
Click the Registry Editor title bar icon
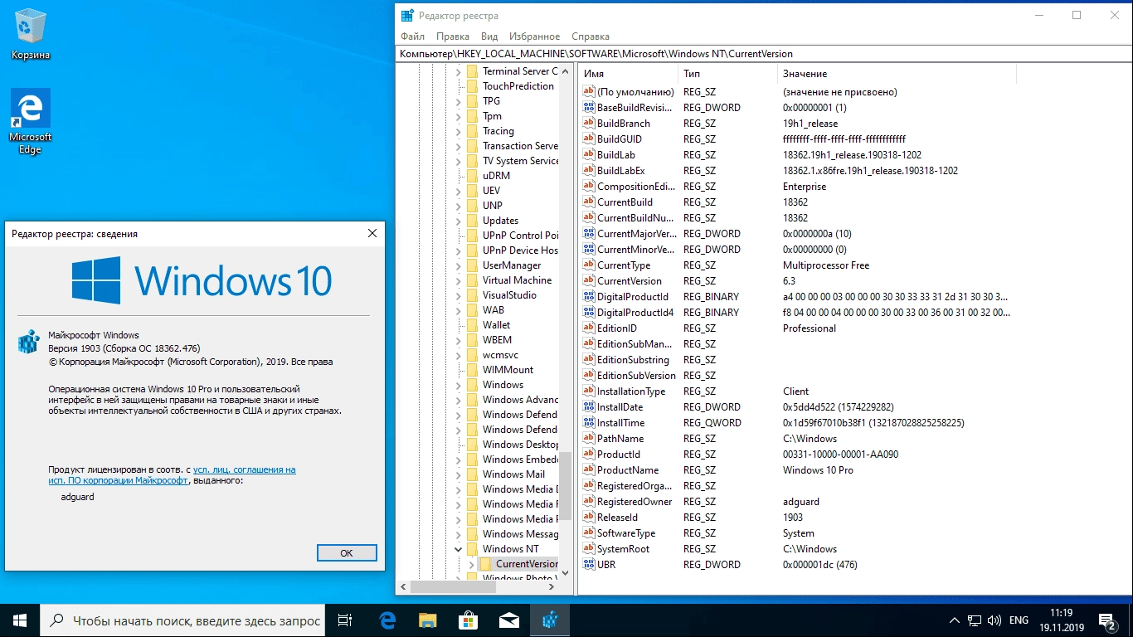coord(407,15)
